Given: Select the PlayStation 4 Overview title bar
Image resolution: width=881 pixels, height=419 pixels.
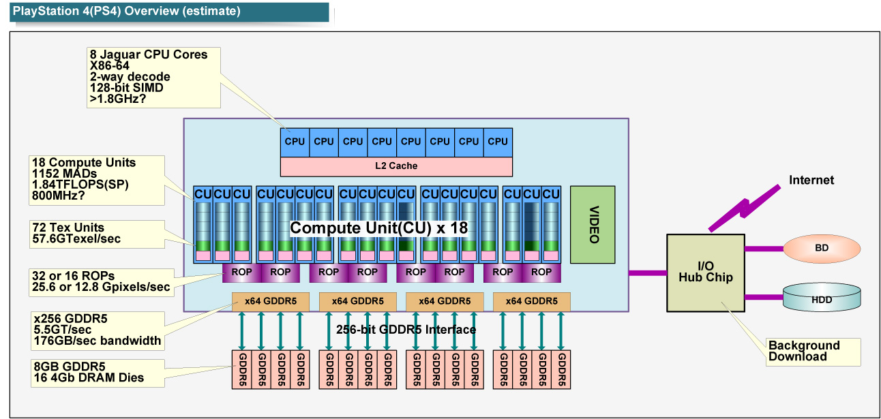Looking at the screenshot, I should [169, 12].
